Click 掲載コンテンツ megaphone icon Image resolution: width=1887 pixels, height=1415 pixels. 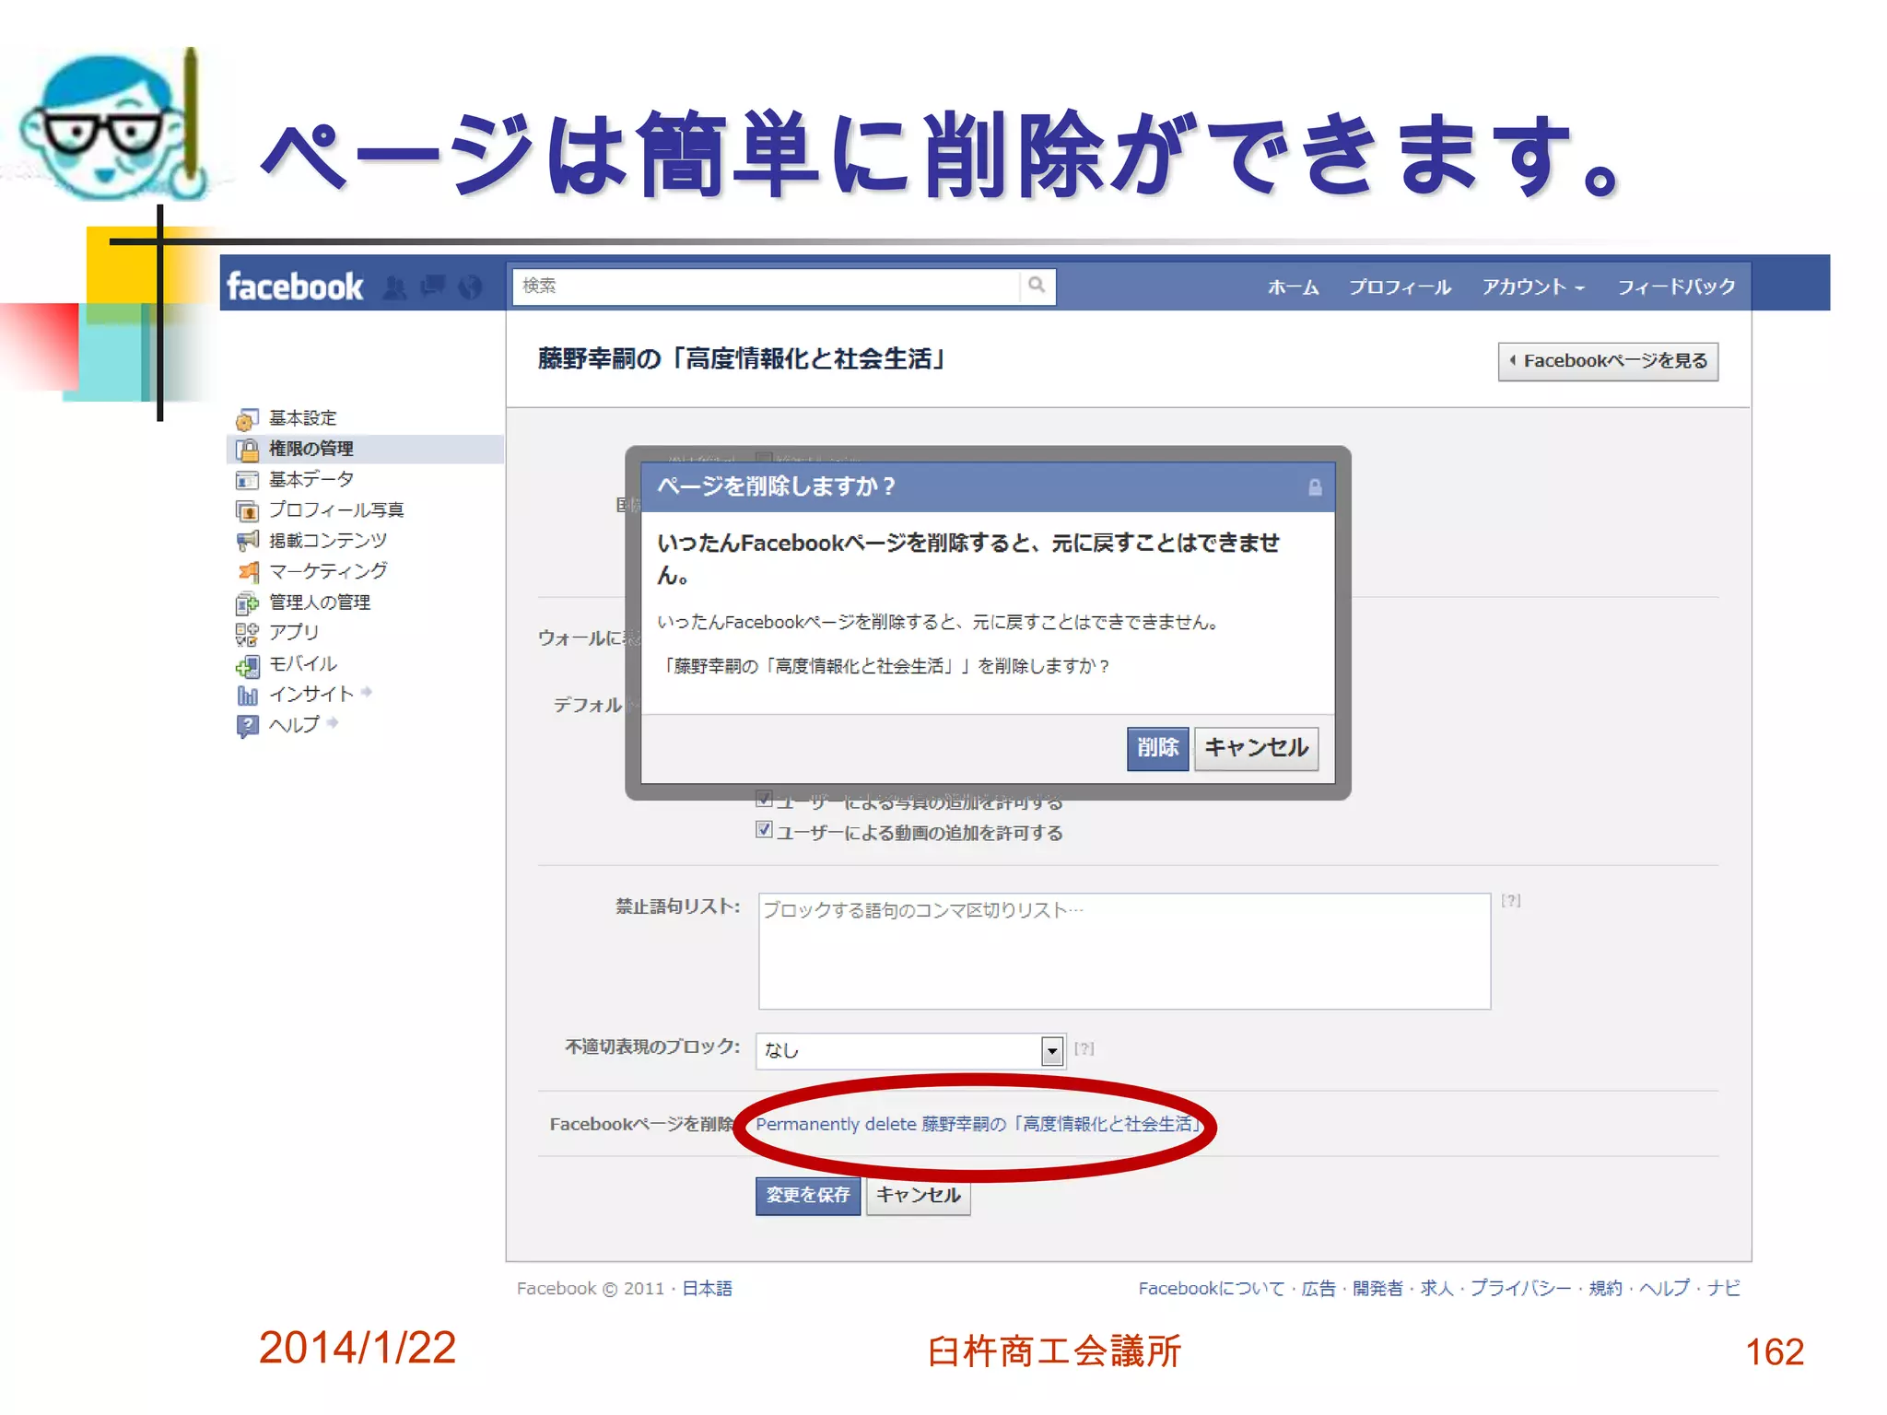tap(246, 541)
